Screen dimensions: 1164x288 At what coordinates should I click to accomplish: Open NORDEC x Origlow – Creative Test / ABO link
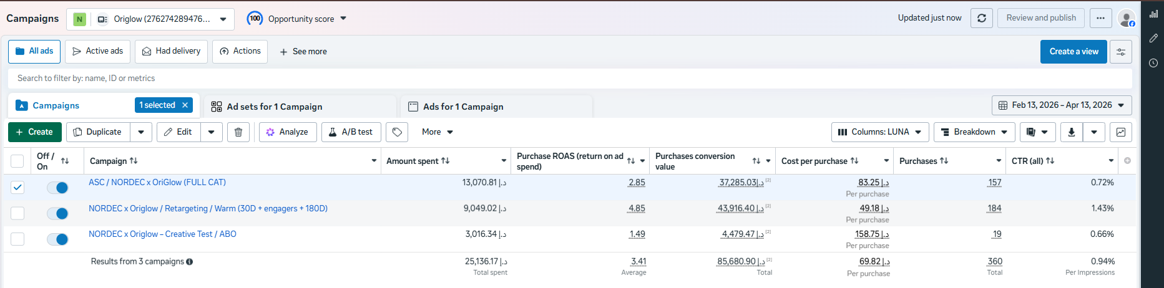coord(162,234)
